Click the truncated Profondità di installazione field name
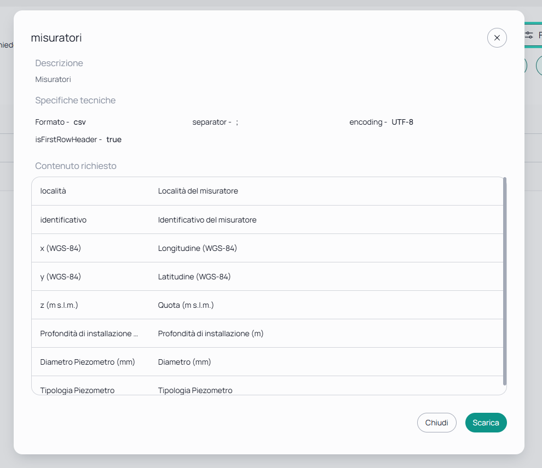The width and height of the screenshot is (542, 468). 89,334
